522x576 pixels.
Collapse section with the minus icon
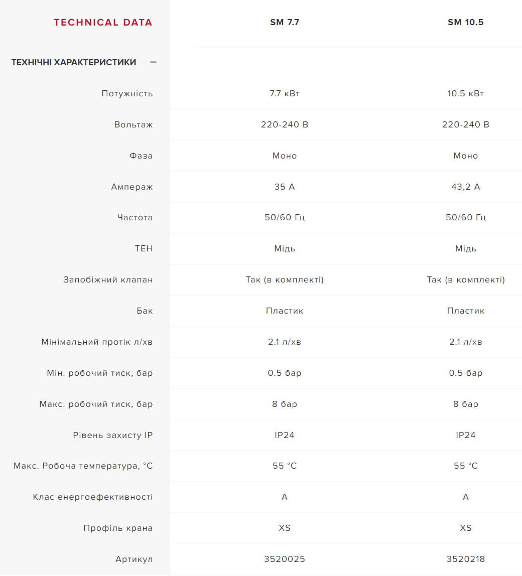pyautogui.click(x=153, y=62)
